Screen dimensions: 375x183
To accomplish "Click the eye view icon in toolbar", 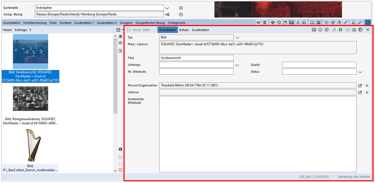I will [258, 22].
